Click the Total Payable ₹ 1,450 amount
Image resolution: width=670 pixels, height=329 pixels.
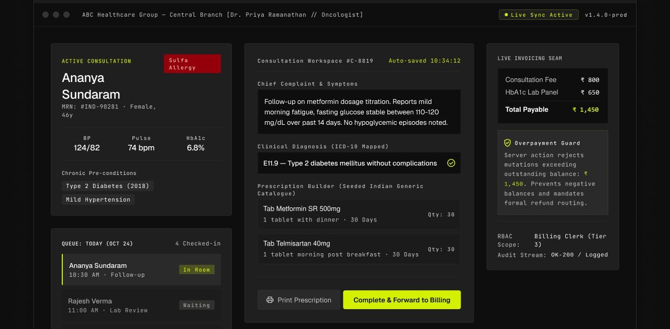pyautogui.click(x=586, y=110)
